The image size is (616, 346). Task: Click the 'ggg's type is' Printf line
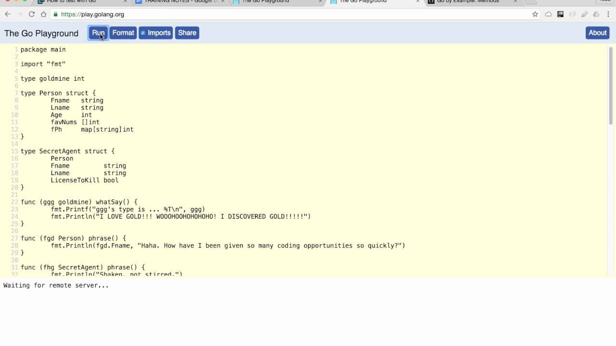click(128, 209)
